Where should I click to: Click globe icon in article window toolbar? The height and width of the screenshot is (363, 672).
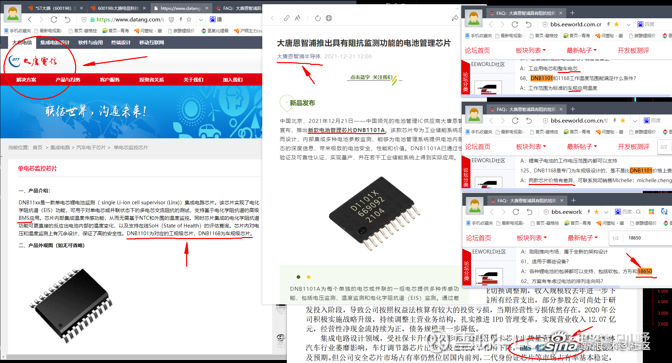point(329,18)
